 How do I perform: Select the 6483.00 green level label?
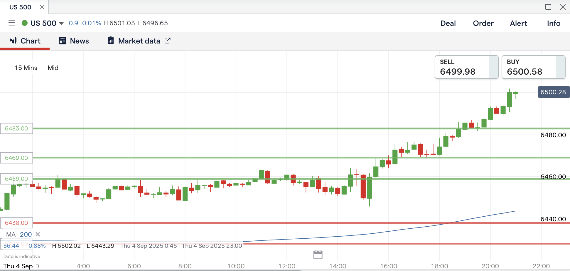tap(16, 128)
